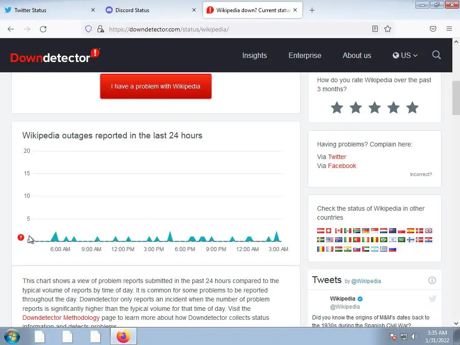
Task: Close the Twitter Status tab
Action: pyautogui.click(x=93, y=10)
